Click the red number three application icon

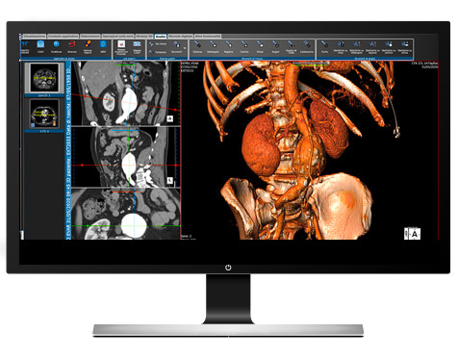click(72, 46)
